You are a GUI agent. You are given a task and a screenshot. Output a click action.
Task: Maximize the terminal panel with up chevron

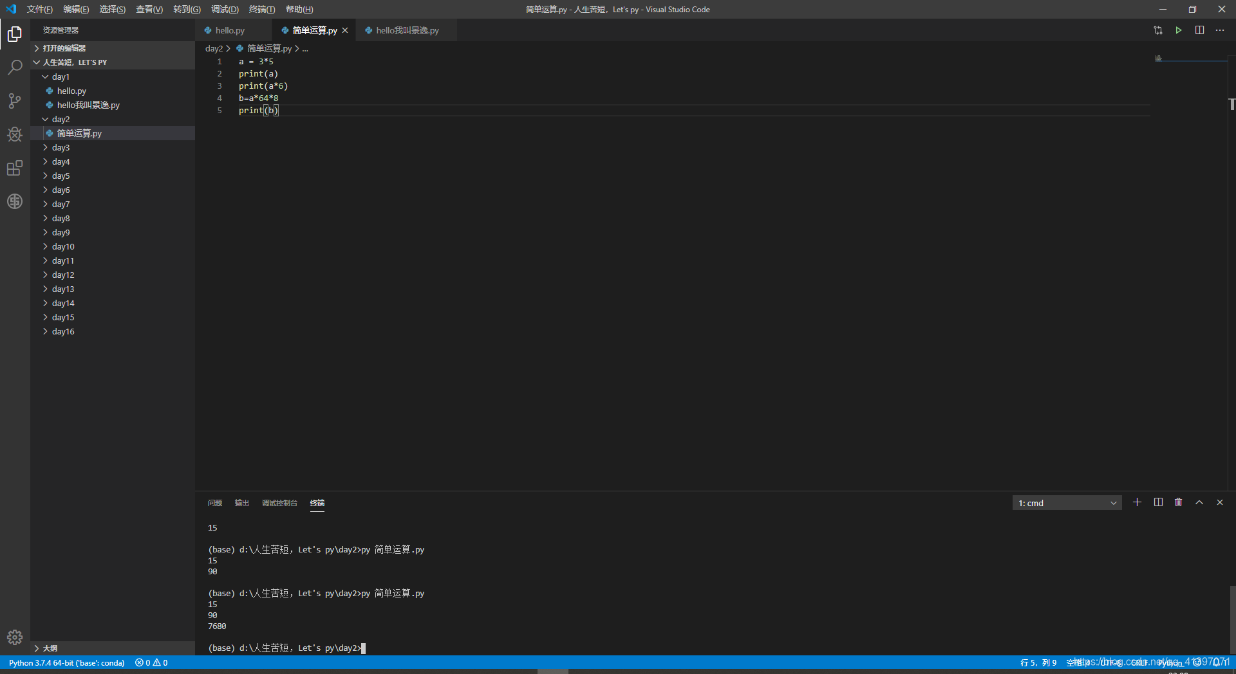click(1199, 502)
